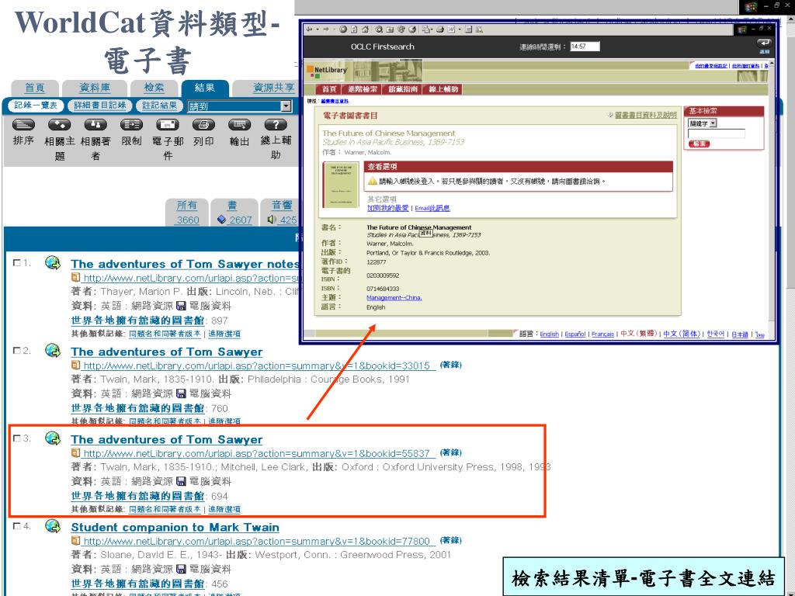Expand the Mail toolbar dropdown arrow
The image size is (795, 596).
432,29
